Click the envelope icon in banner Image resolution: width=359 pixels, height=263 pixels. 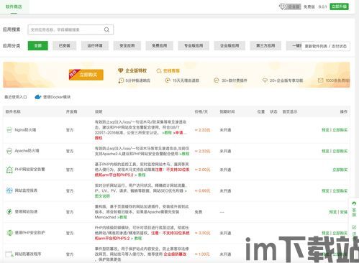point(320,80)
